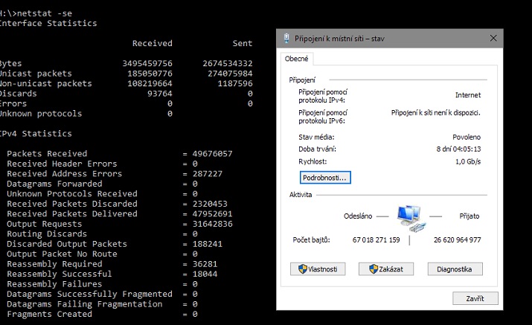Click Discards received value 93764
The height and width of the screenshot is (325, 532).
160,94
